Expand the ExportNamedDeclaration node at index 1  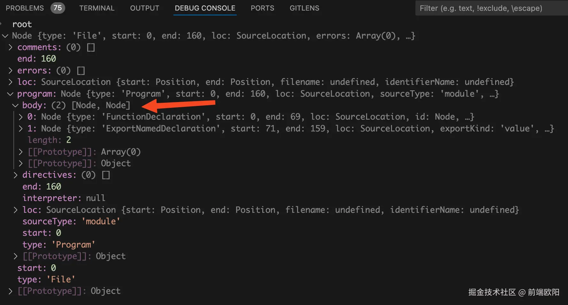click(21, 129)
